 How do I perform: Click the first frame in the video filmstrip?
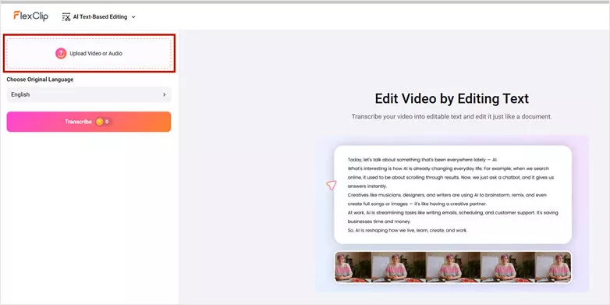(353, 267)
